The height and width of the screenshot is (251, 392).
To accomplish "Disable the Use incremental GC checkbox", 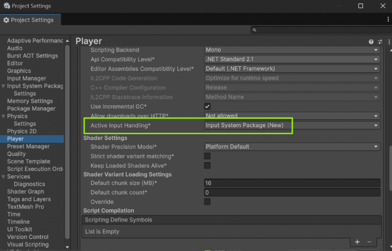I will (x=207, y=107).
